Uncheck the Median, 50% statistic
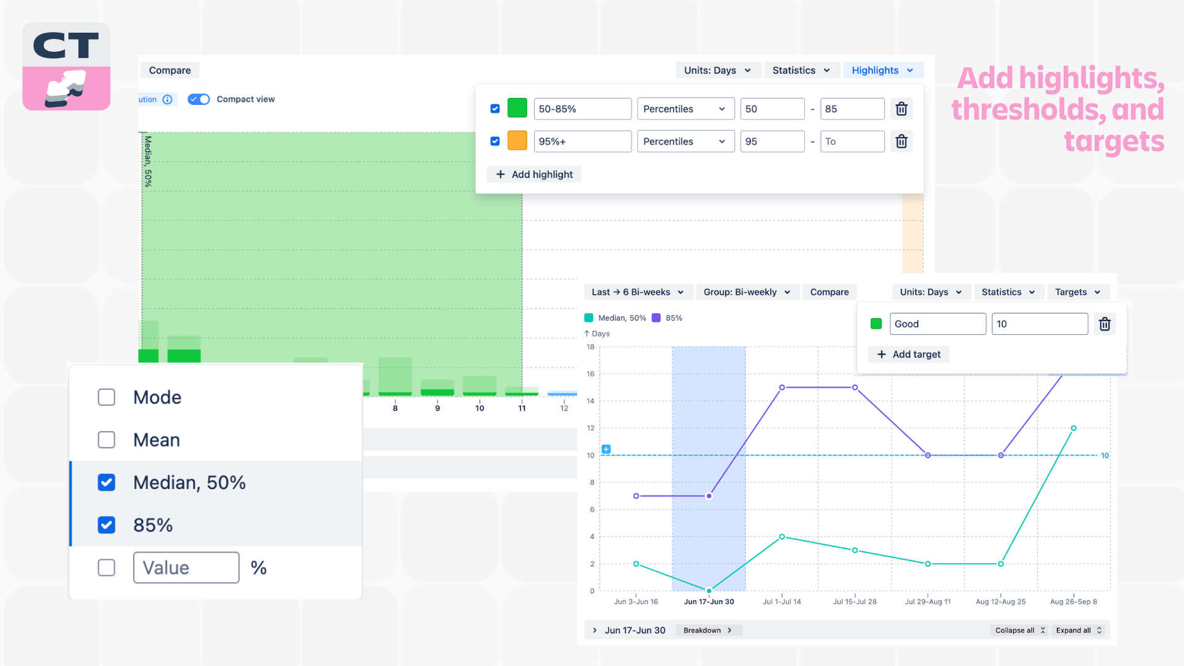 pos(107,482)
